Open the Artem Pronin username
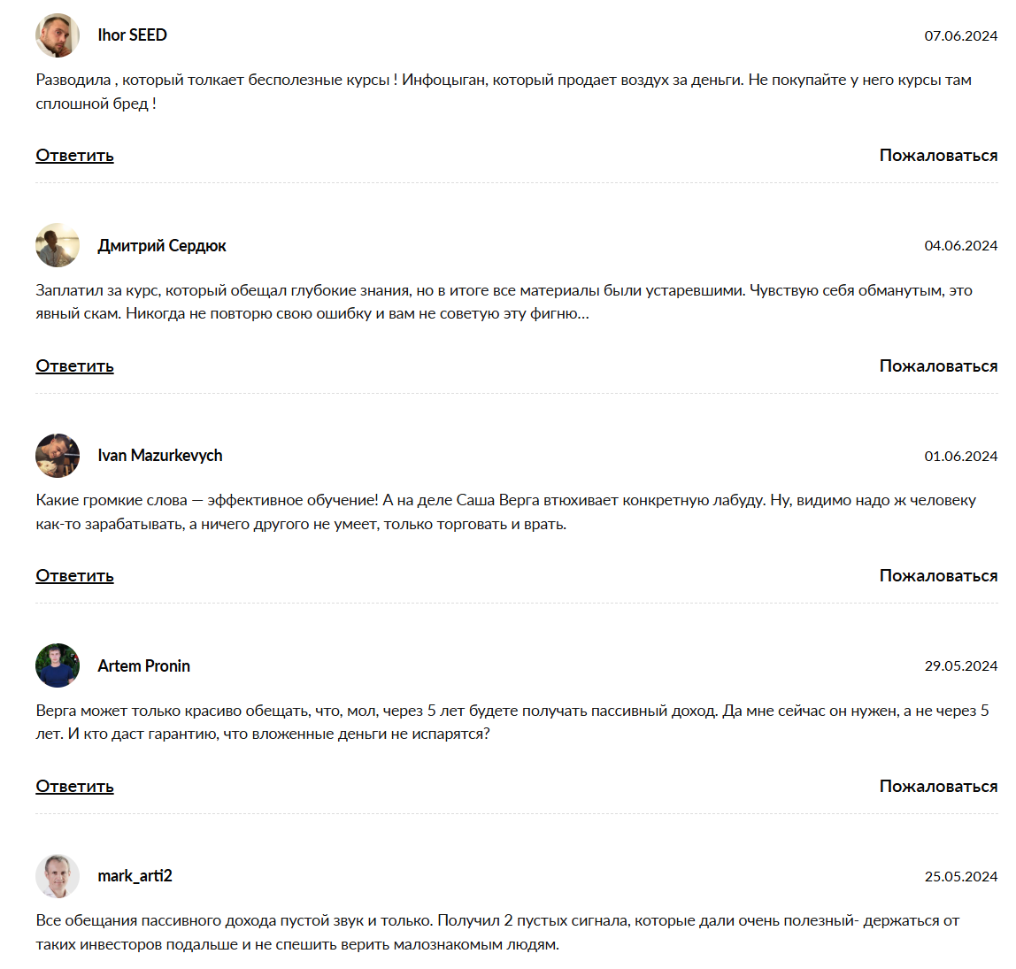Screen dimensions: 1016x969 point(144,666)
